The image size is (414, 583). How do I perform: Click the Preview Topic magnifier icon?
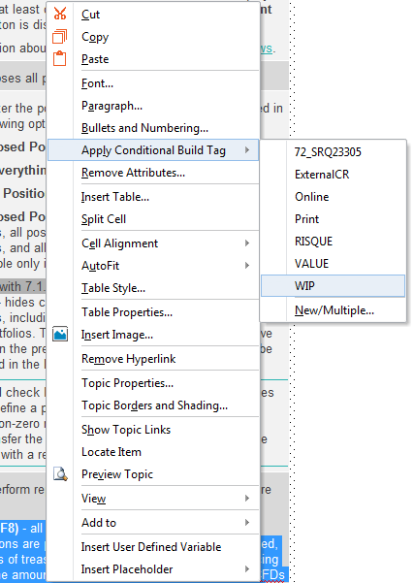(60, 474)
